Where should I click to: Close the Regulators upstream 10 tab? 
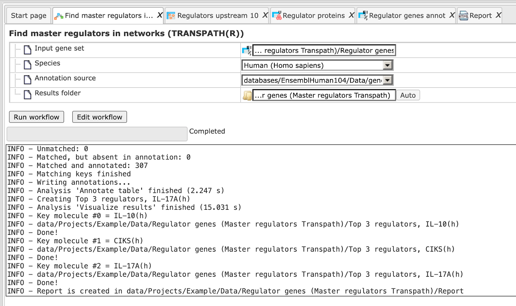265,15
